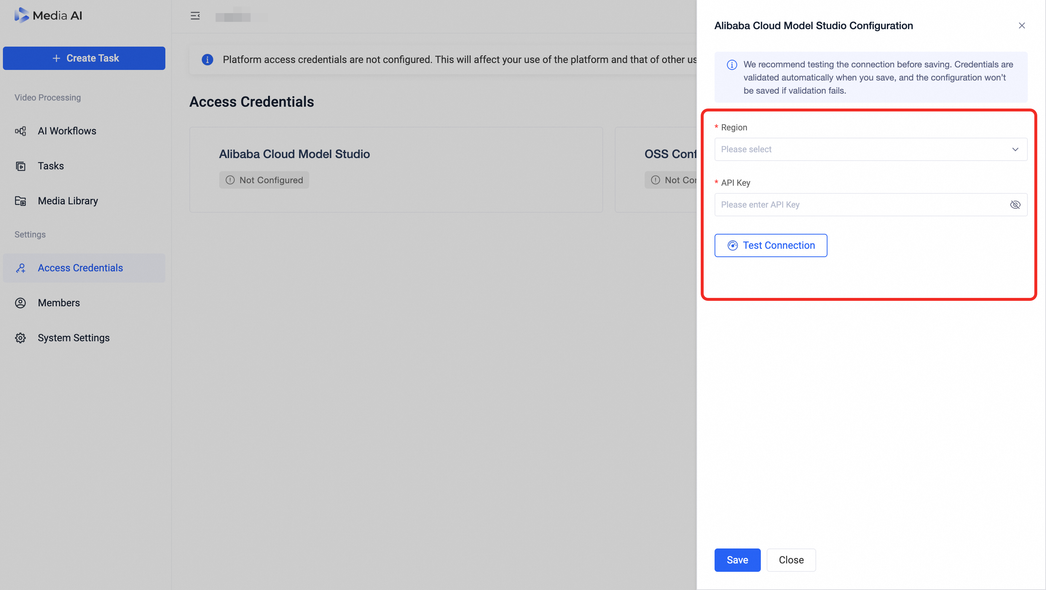Open System Settings from the sidebar
1046x590 pixels.
pyautogui.click(x=84, y=338)
